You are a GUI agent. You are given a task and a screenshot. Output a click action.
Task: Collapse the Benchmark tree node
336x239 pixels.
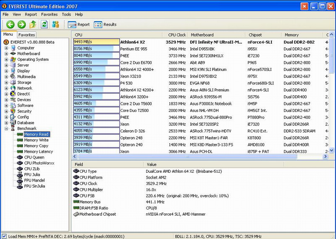6,129
